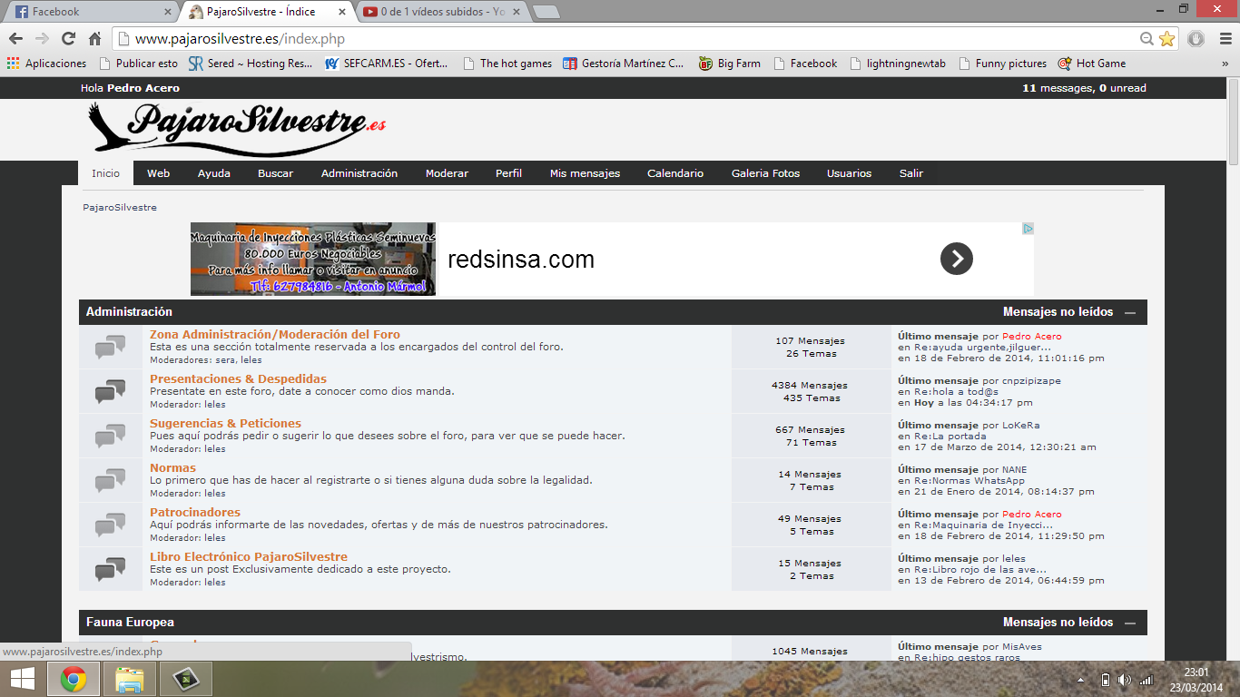
Task: Collapse the Administración category section
Action: (x=1130, y=312)
